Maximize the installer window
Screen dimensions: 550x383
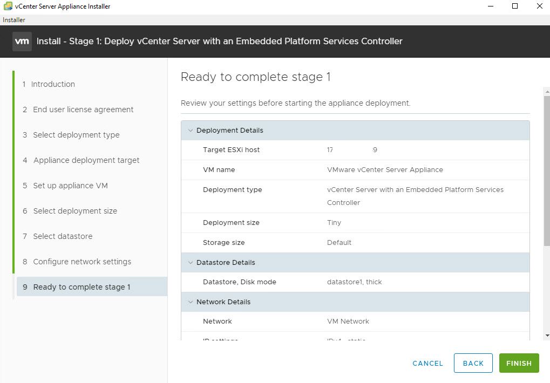click(x=514, y=6)
